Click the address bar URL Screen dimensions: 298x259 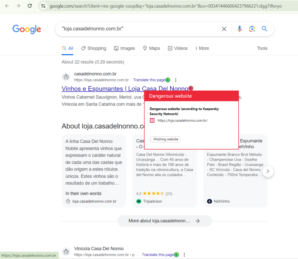click(x=166, y=6)
